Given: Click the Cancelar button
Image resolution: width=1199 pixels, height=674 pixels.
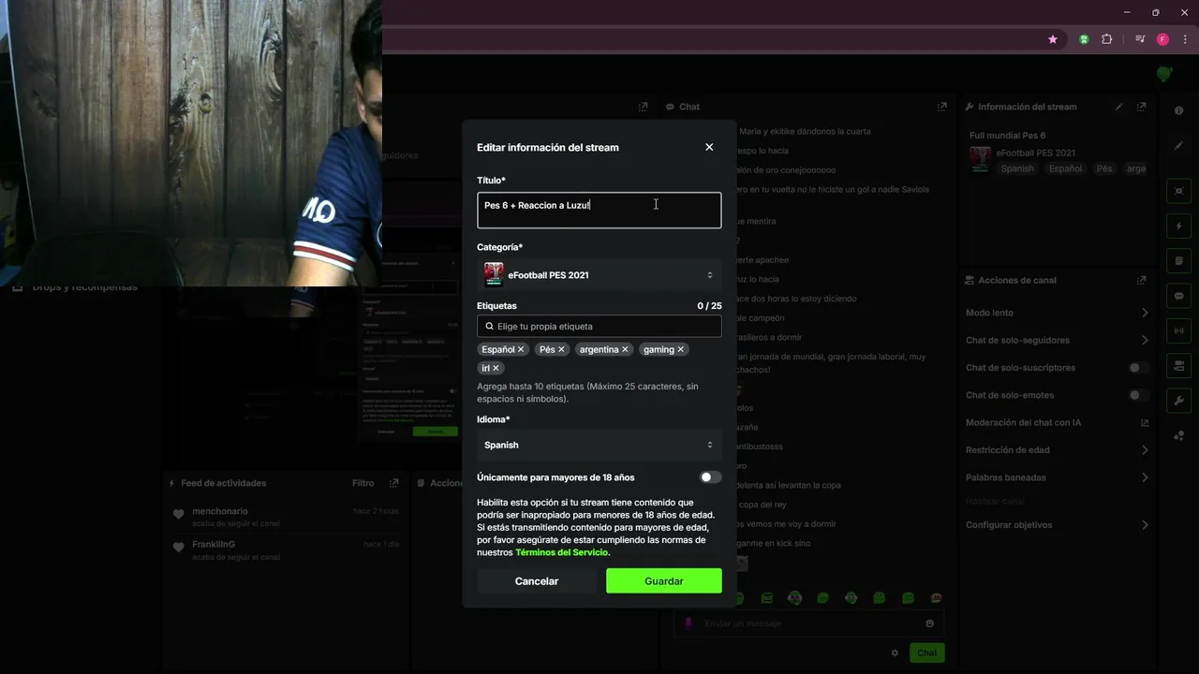Looking at the screenshot, I should tap(537, 581).
